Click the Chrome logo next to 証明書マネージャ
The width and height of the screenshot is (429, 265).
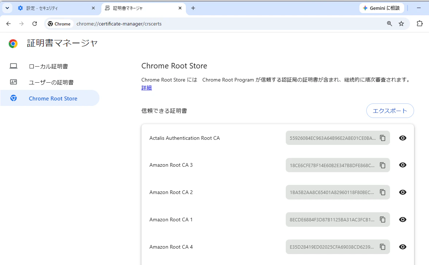13,43
